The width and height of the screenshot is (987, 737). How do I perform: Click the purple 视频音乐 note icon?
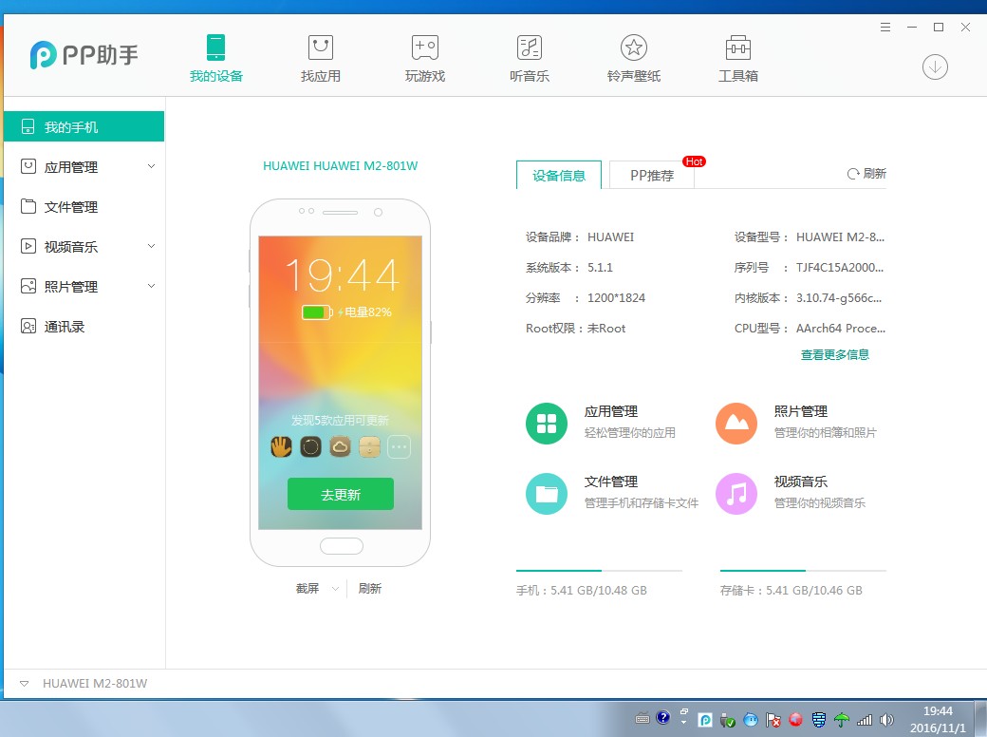tap(736, 494)
